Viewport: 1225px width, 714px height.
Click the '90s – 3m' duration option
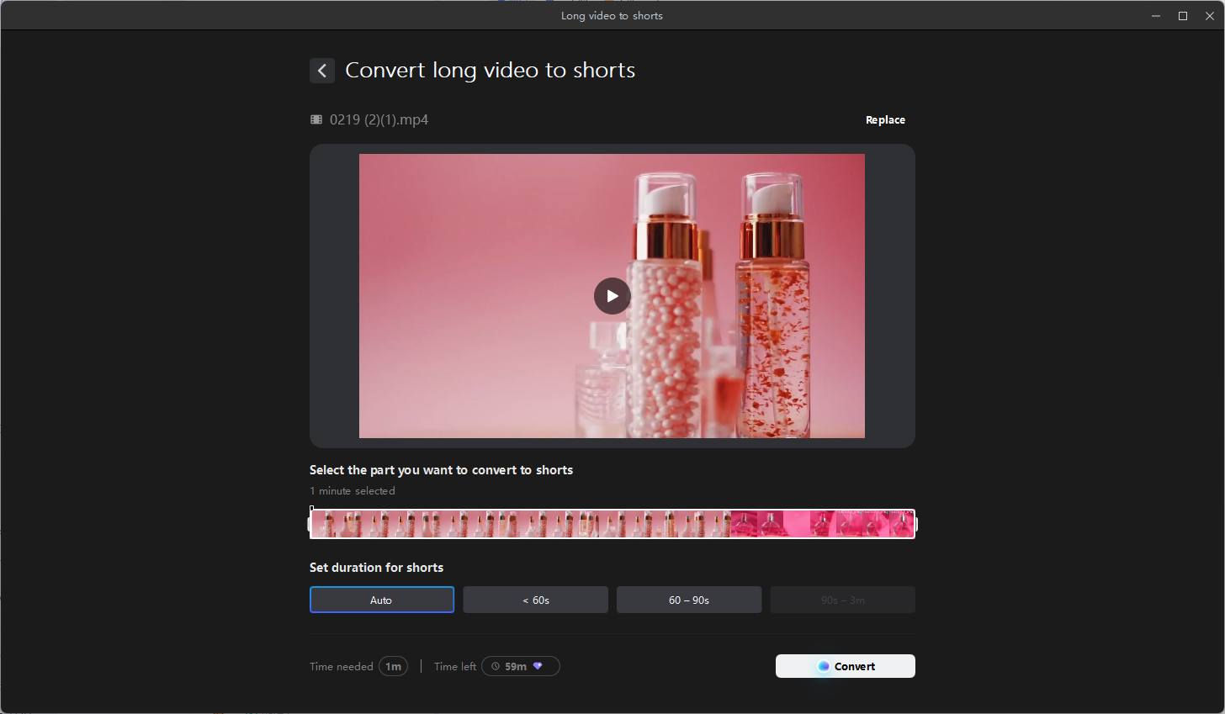tap(842, 600)
